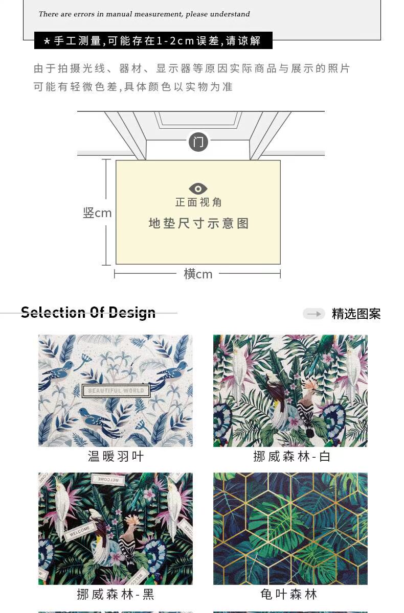Open the 挪威森林-黑 dark tropical mat image
The width and height of the screenshot is (404, 613).
pos(116,529)
